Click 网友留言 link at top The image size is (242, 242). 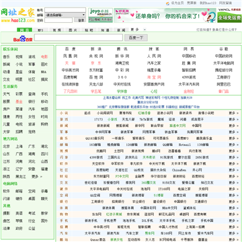225,3
